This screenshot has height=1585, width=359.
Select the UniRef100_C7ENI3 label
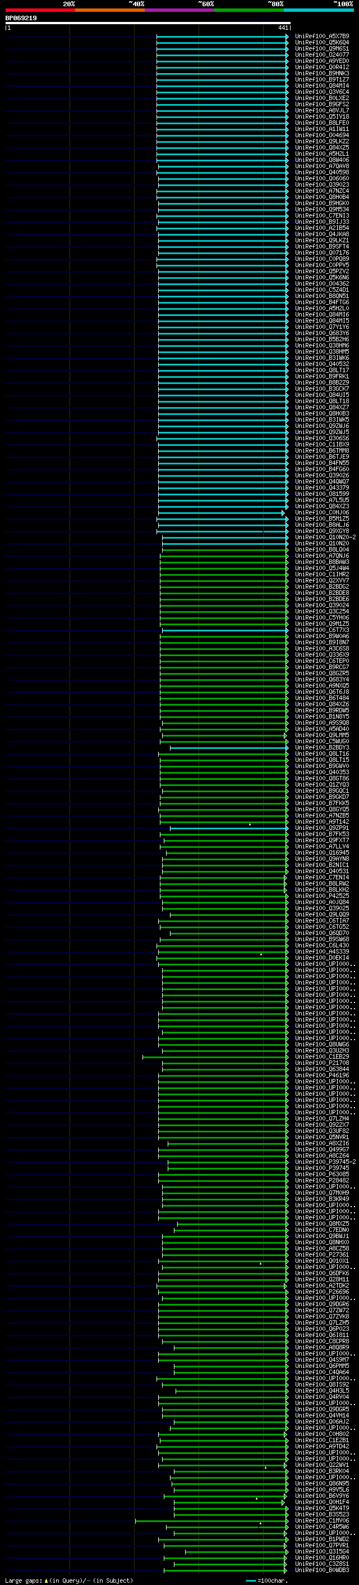pos(321,215)
